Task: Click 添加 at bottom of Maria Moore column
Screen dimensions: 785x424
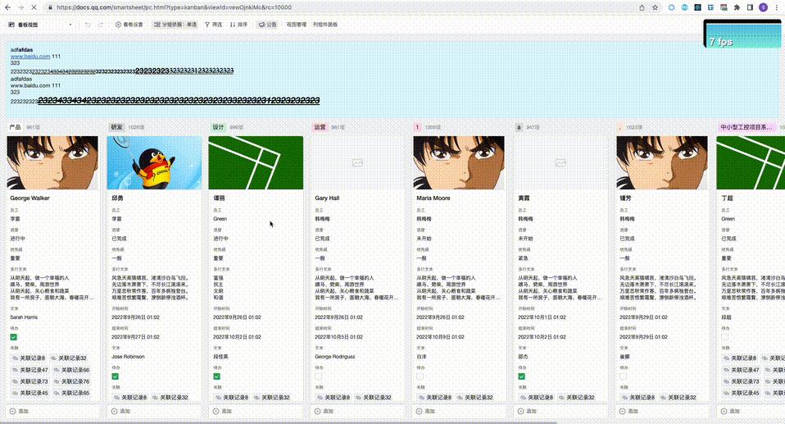Action: click(459, 411)
